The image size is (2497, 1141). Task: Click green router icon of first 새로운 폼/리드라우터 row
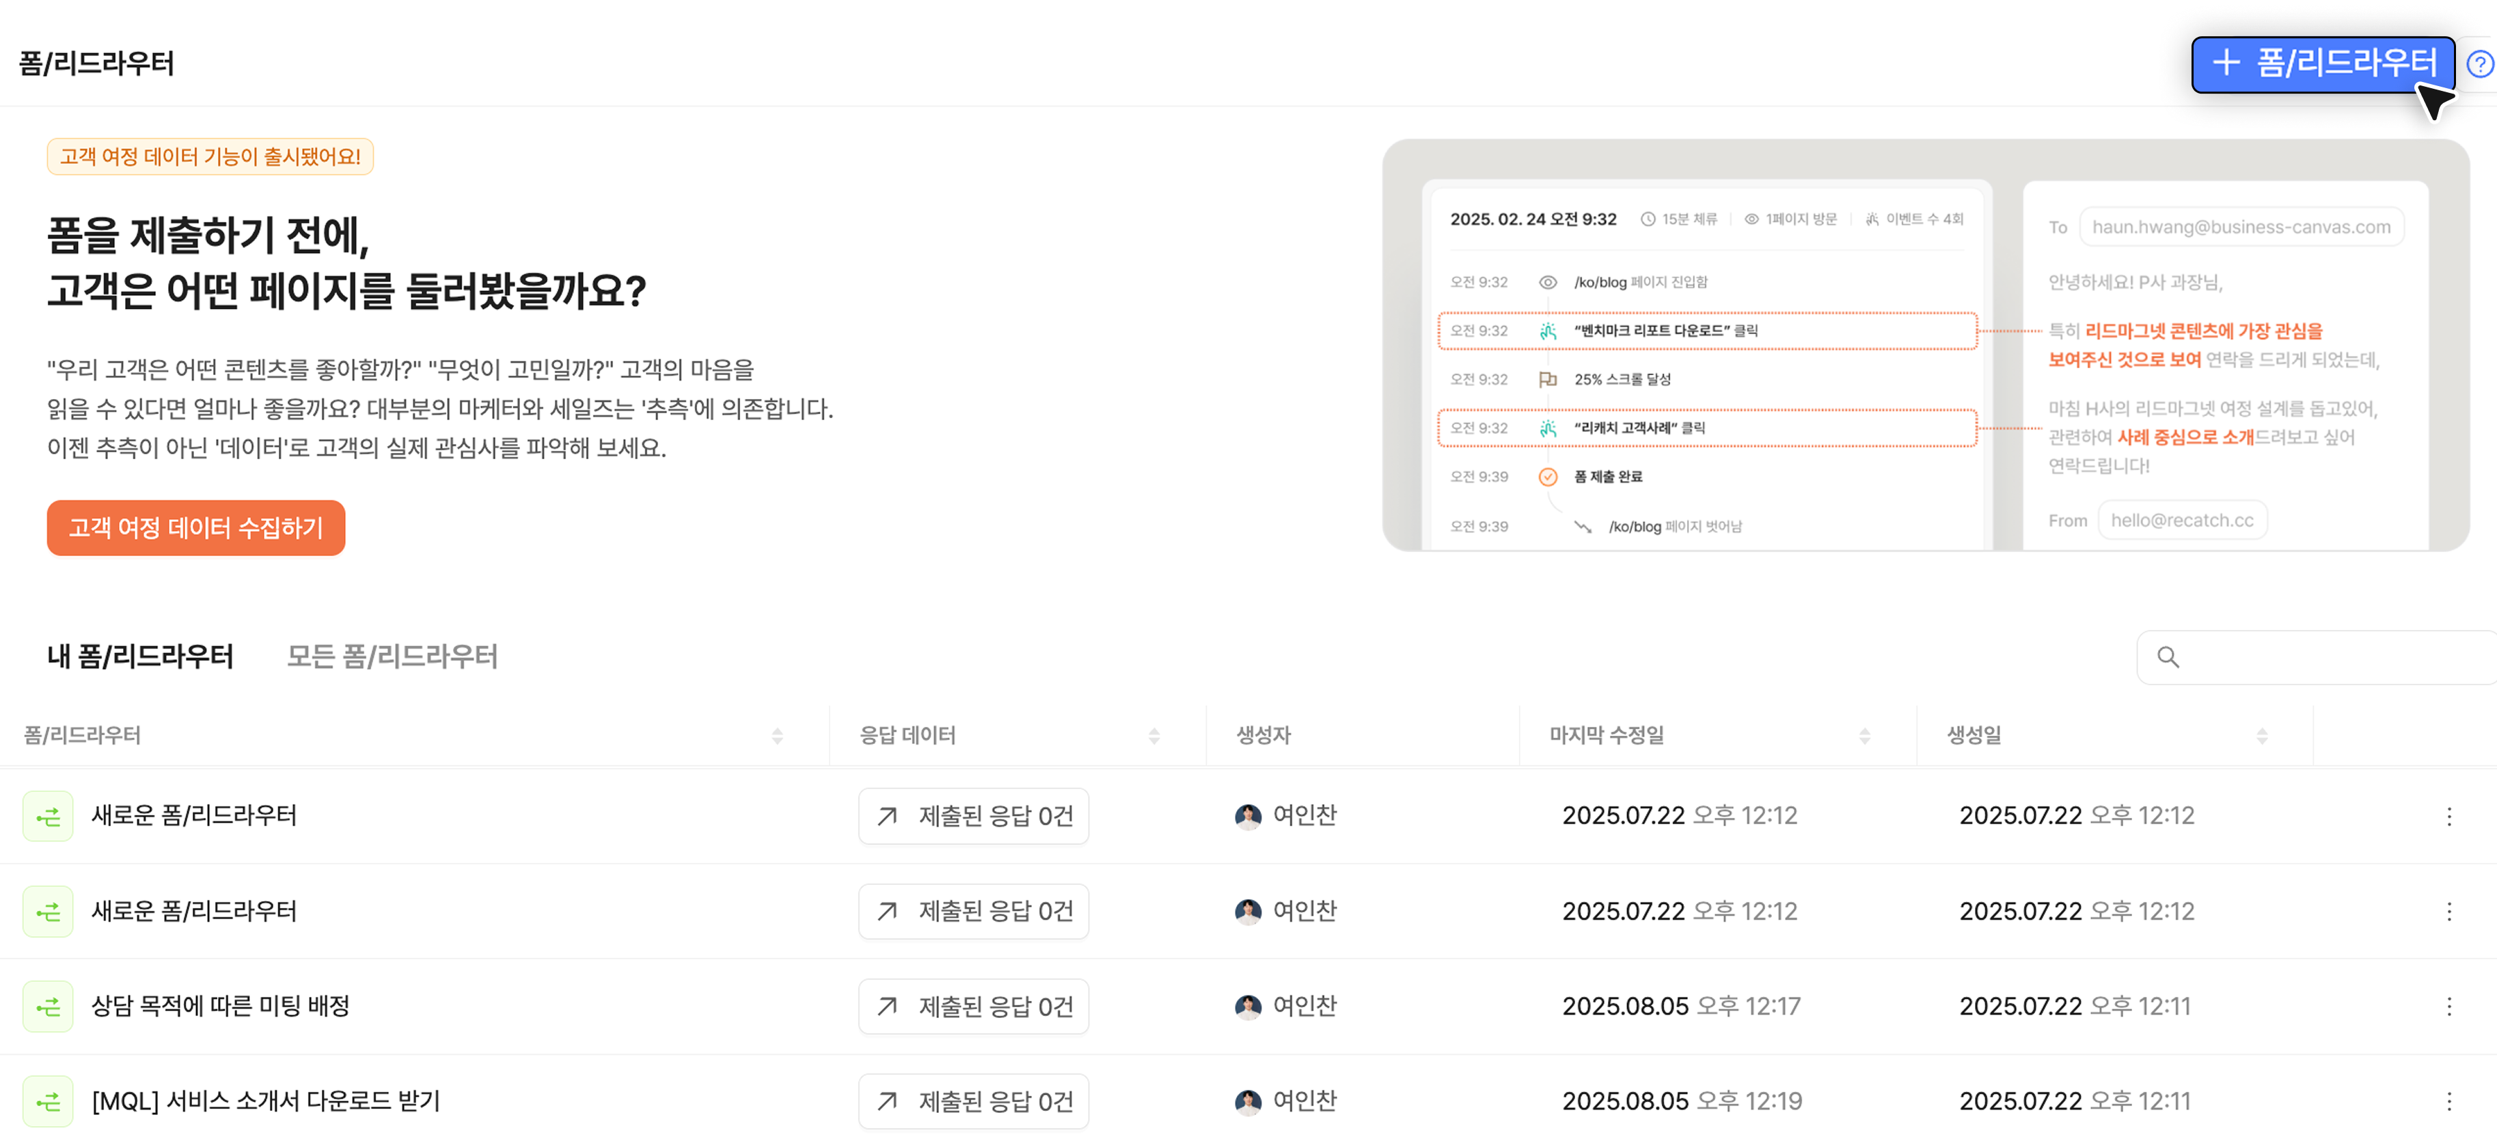tap(48, 816)
